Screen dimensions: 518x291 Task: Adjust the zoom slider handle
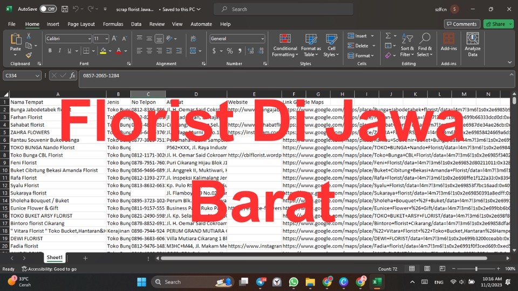coord(476,269)
